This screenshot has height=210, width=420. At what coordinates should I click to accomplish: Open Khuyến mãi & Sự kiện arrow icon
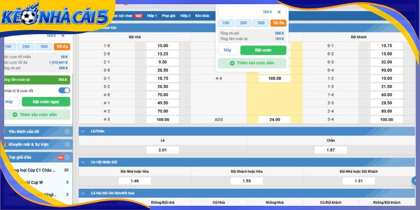[x=67, y=144]
